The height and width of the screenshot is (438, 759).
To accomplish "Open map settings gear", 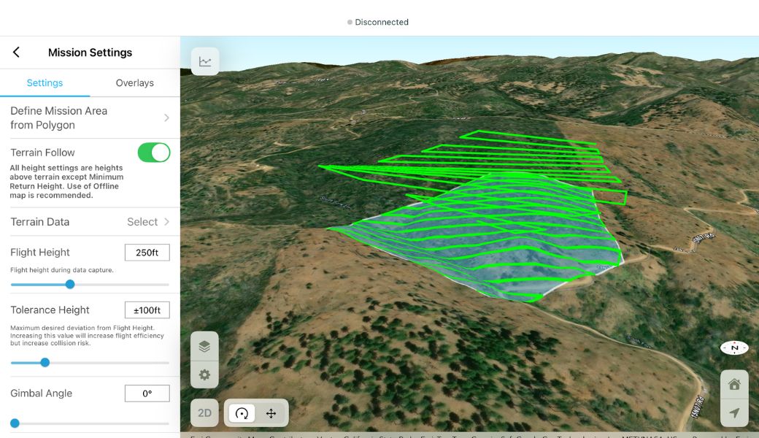I will (x=204, y=374).
